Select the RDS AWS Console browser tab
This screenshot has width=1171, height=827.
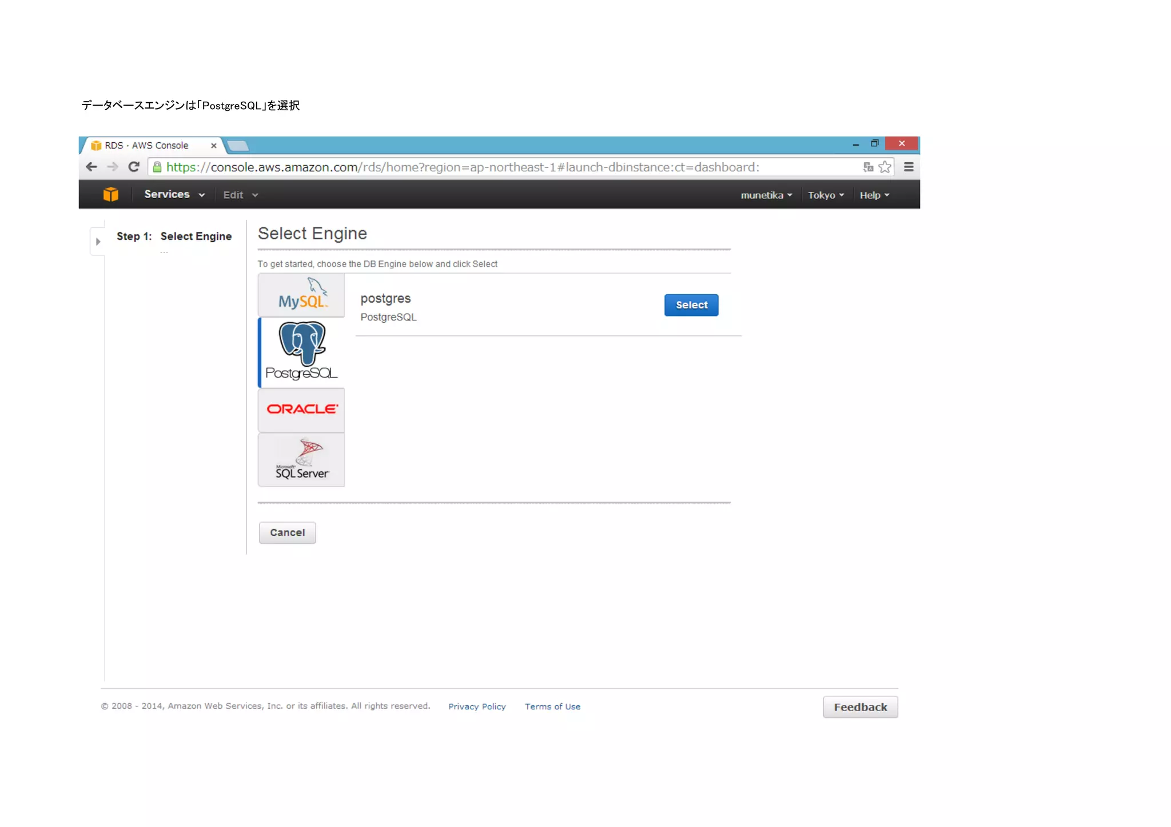(150, 146)
